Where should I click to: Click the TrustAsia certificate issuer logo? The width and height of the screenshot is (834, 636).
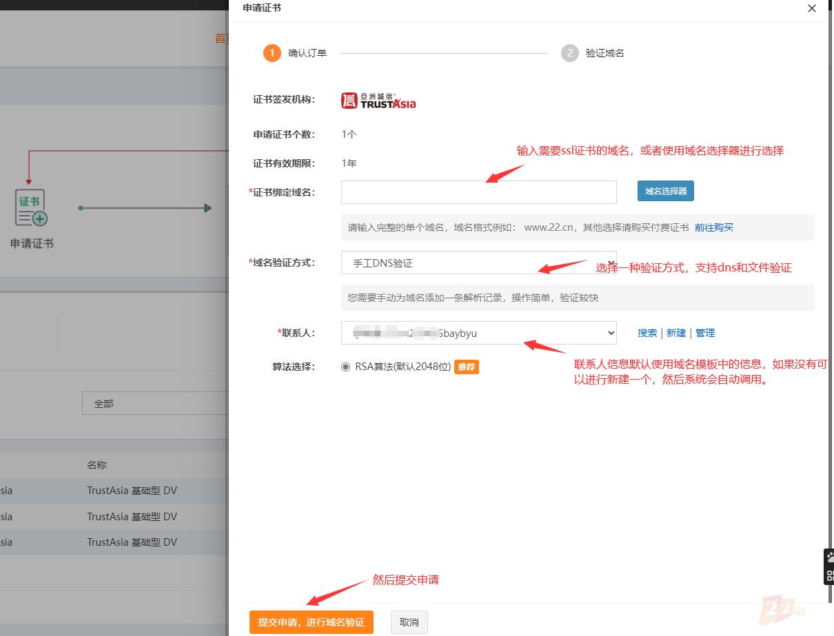click(378, 100)
